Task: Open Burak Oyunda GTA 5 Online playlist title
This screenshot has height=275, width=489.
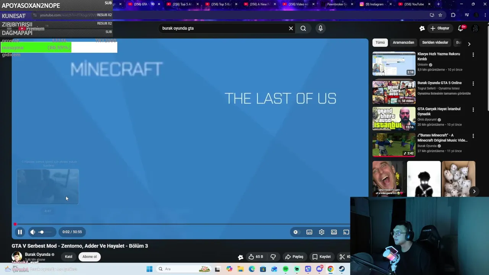Action: coord(439,83)
